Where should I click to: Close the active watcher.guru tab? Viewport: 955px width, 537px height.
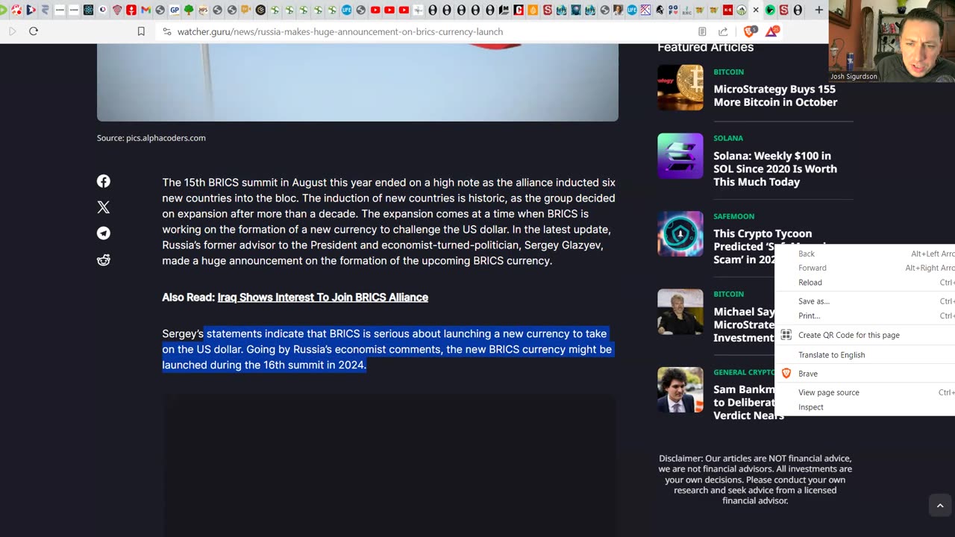point(756,10)
